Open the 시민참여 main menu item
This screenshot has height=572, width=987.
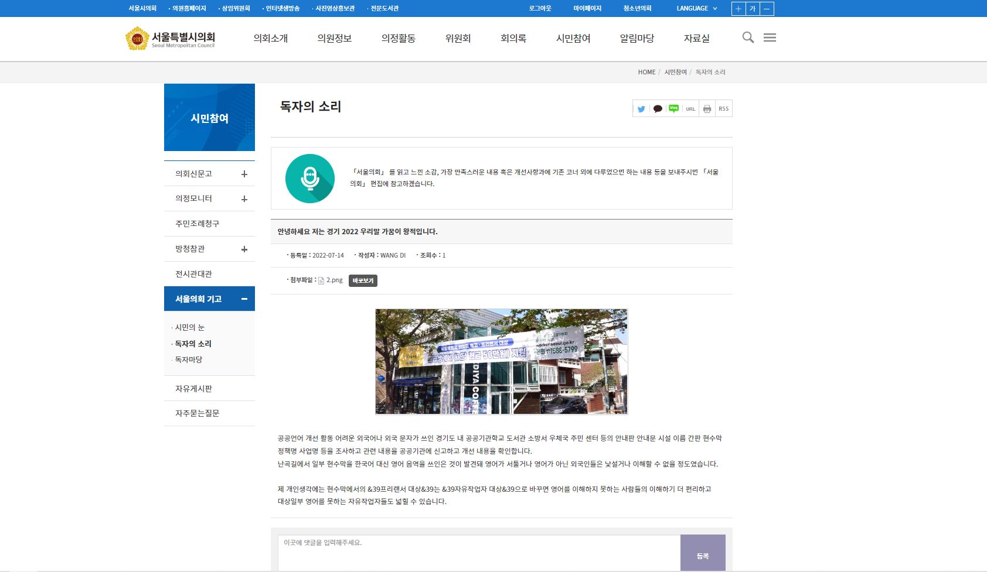click(x=573, y=39)
